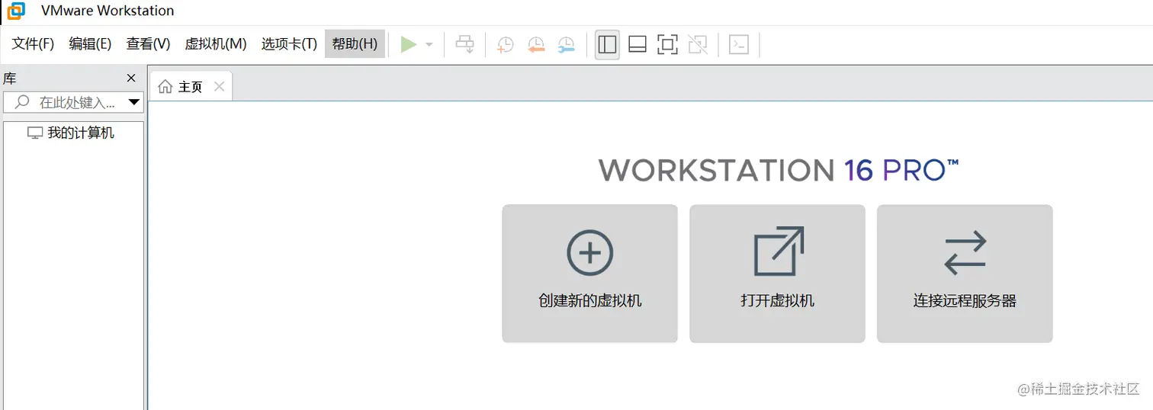The width and height of the screenshot is (1153, 410).
Task: Toggle the thumbnail bar view icon
Action: [638, 45]
